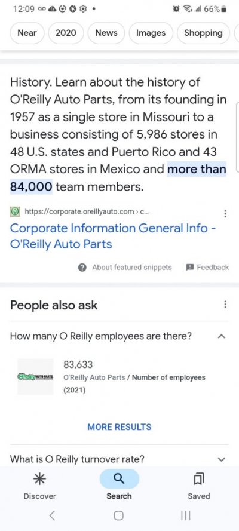Screen dimensions: 239x531
Task: Tap MORE RESULTS button
Action: (119, 427)
